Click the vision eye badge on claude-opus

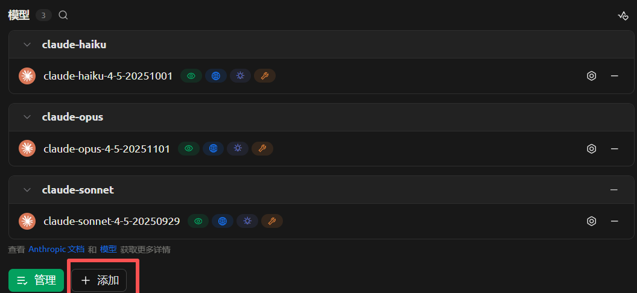tap(189, 148)
